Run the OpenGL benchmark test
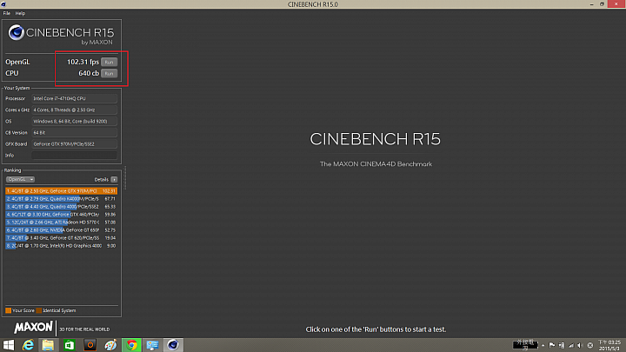 click(109, 62)
